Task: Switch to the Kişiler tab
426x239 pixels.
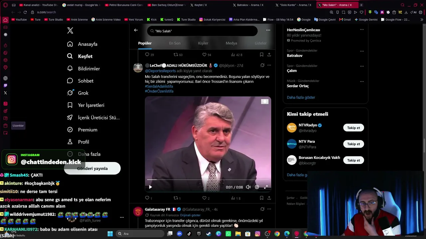Action: pyautogui.click(x=203, y=43)
